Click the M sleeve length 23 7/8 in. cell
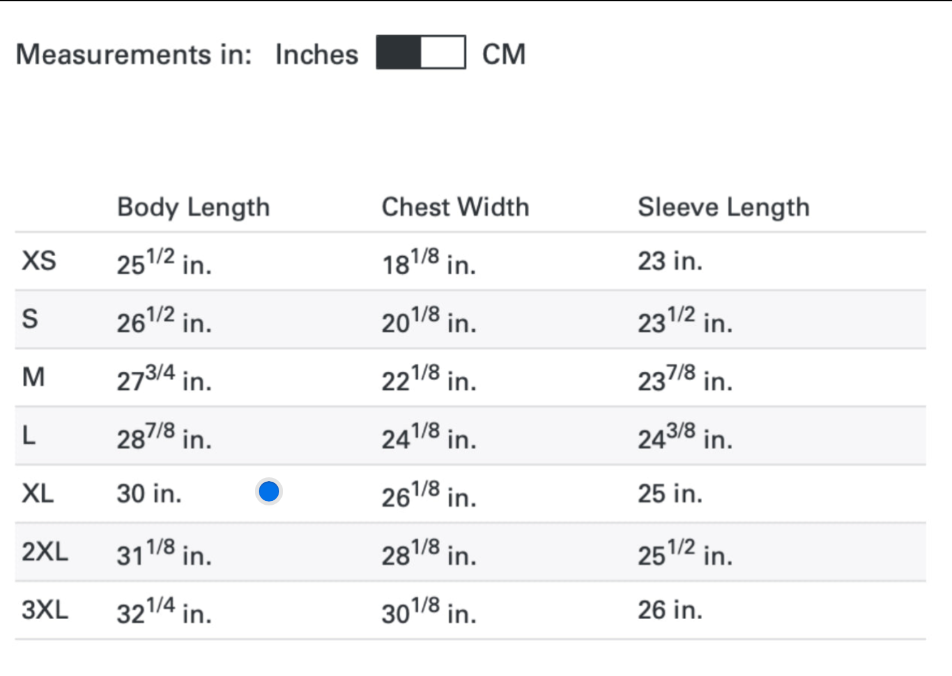The width and height of the screenshot is (952, 676). click(684, 379)
